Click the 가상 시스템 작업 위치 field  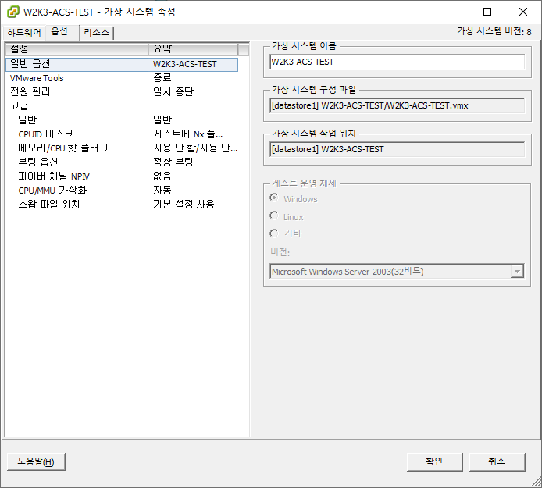tap(397, 149)
